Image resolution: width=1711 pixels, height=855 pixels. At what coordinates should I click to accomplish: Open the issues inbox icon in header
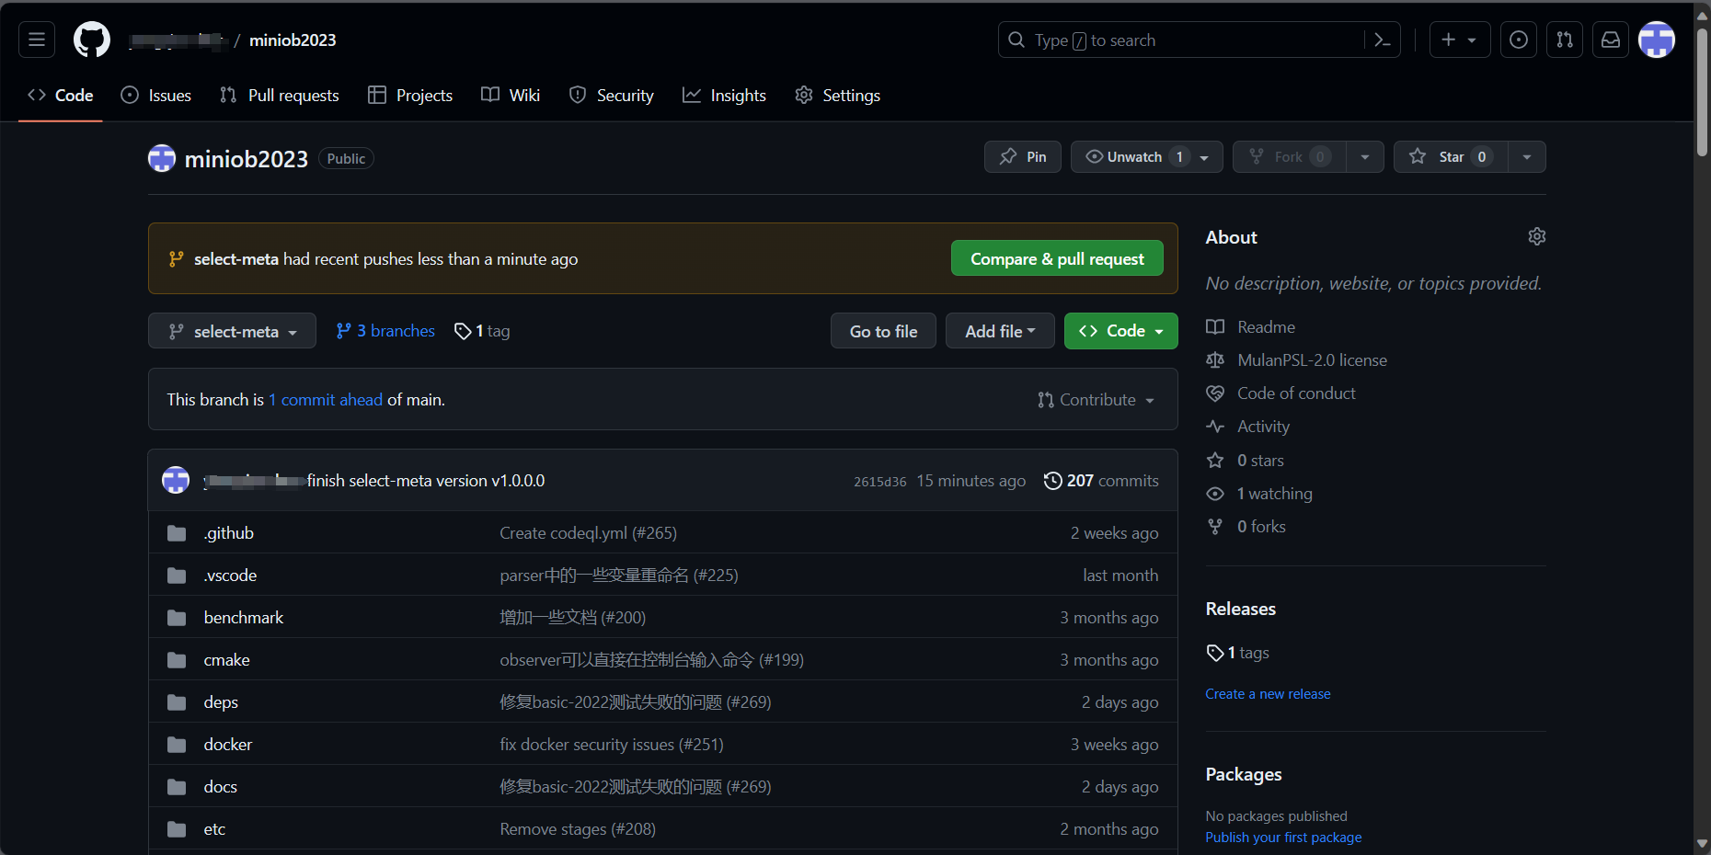coord(1519,40)
